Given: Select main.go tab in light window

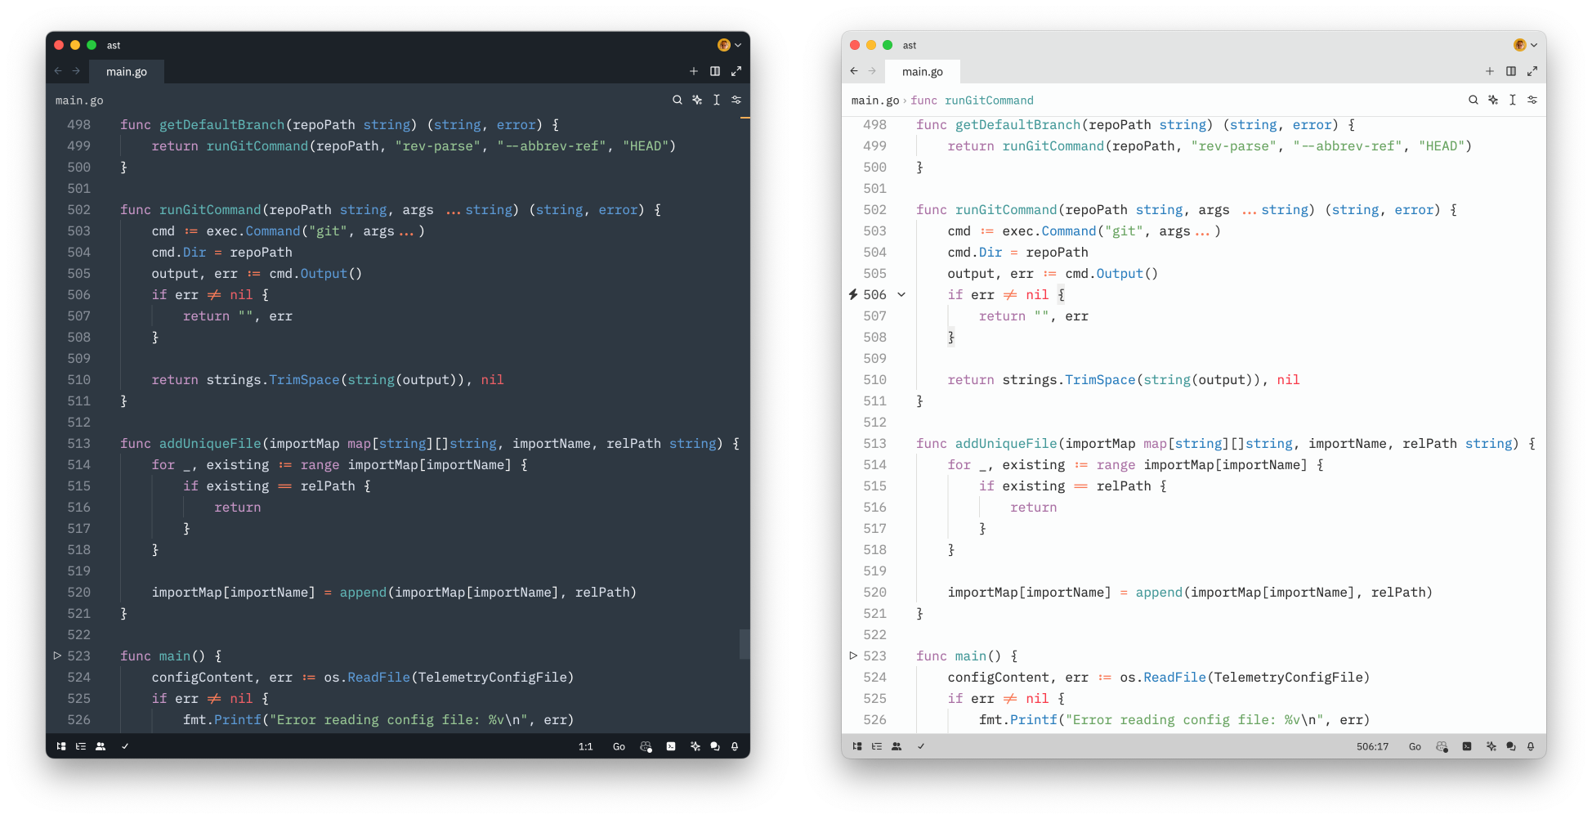Looking at the screenshot, I should pos(923,72).
